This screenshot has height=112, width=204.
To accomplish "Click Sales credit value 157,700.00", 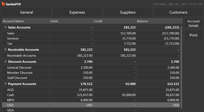I will pos(128,33).
